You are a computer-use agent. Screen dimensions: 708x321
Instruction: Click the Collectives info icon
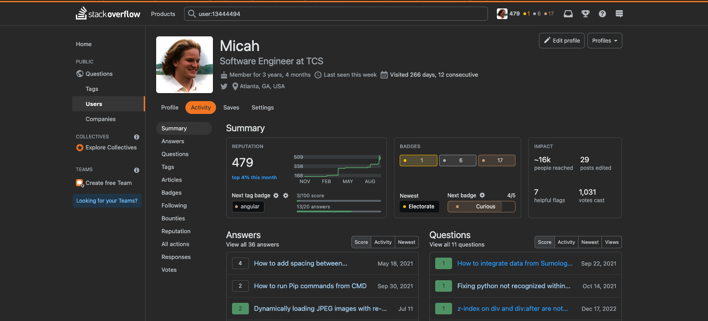tap(137, 137)
